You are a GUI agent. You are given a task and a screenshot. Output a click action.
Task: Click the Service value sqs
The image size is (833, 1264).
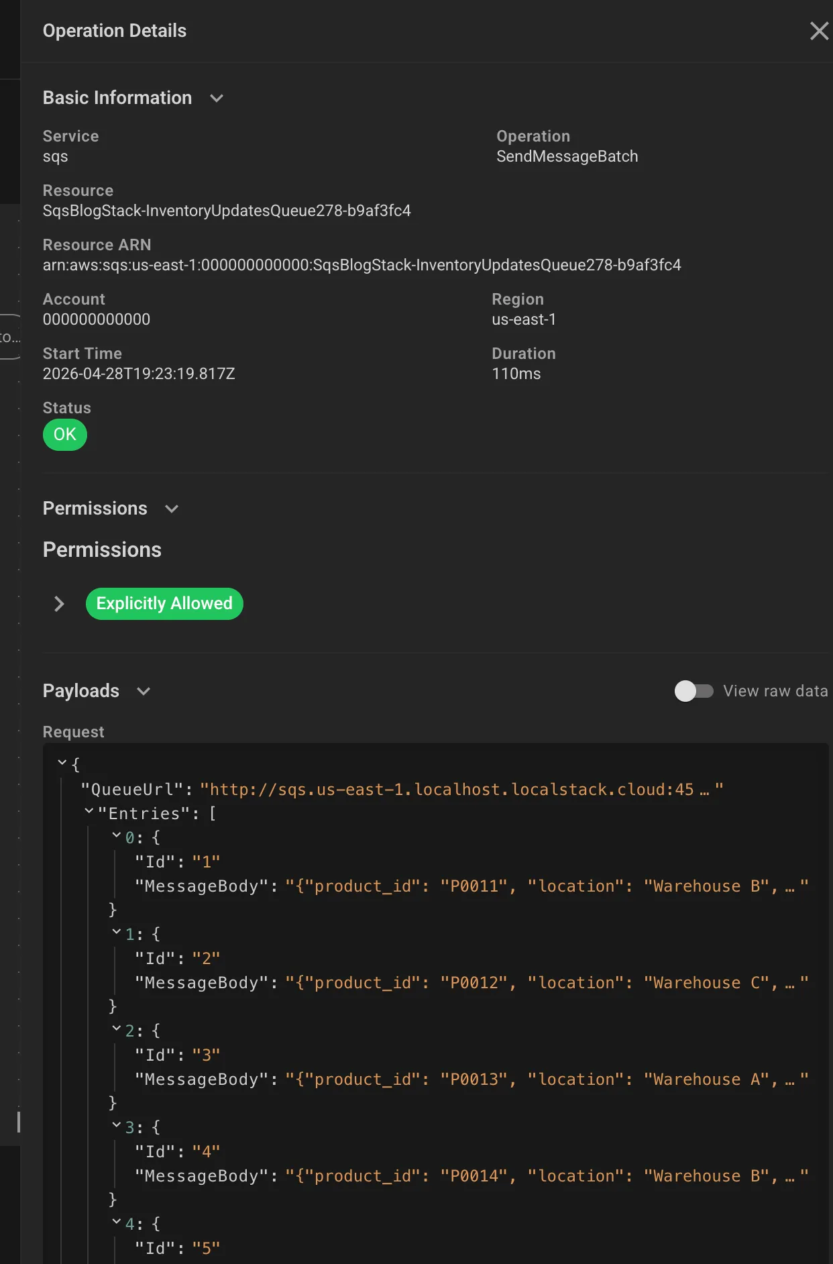[56, 156]
